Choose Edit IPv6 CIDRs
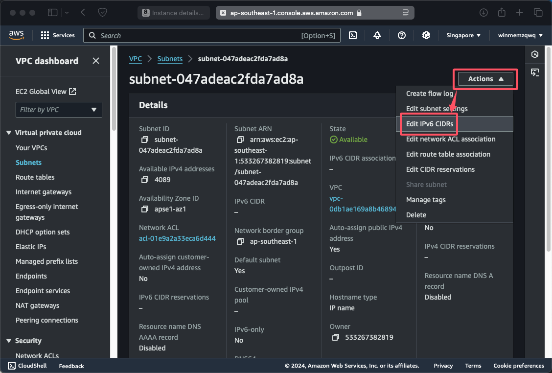Image resolution: width=552 pixels, height=373 pixels. coord(454,124)
